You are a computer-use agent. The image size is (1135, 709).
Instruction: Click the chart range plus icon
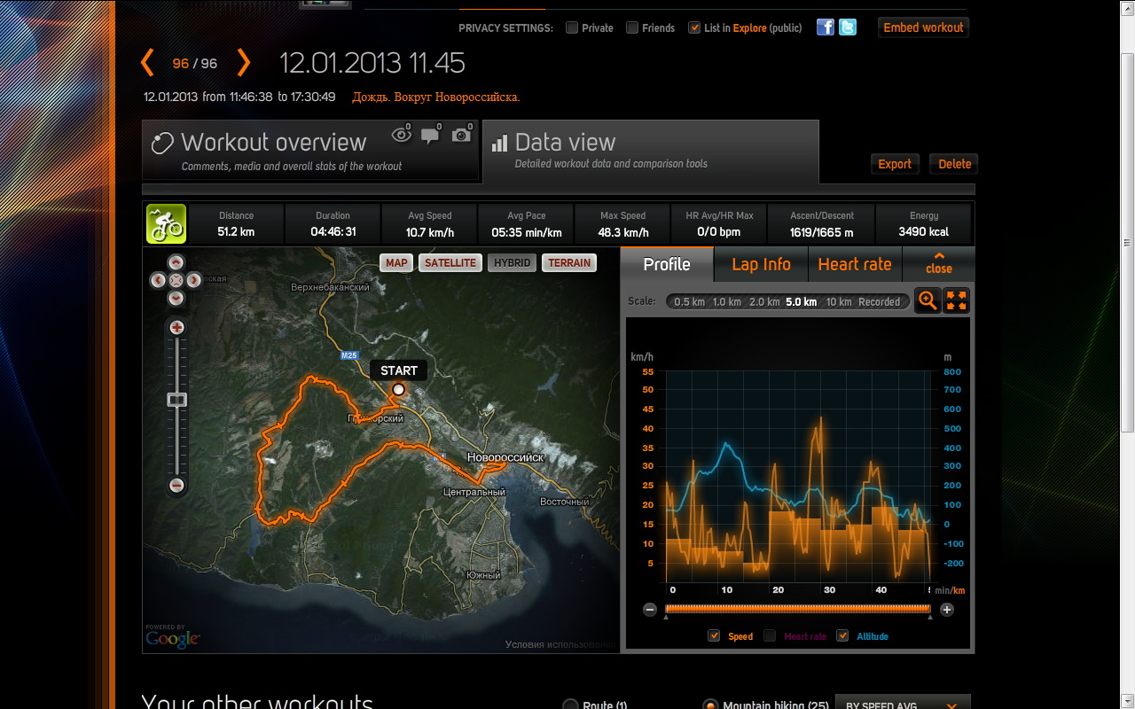[946, 610]
